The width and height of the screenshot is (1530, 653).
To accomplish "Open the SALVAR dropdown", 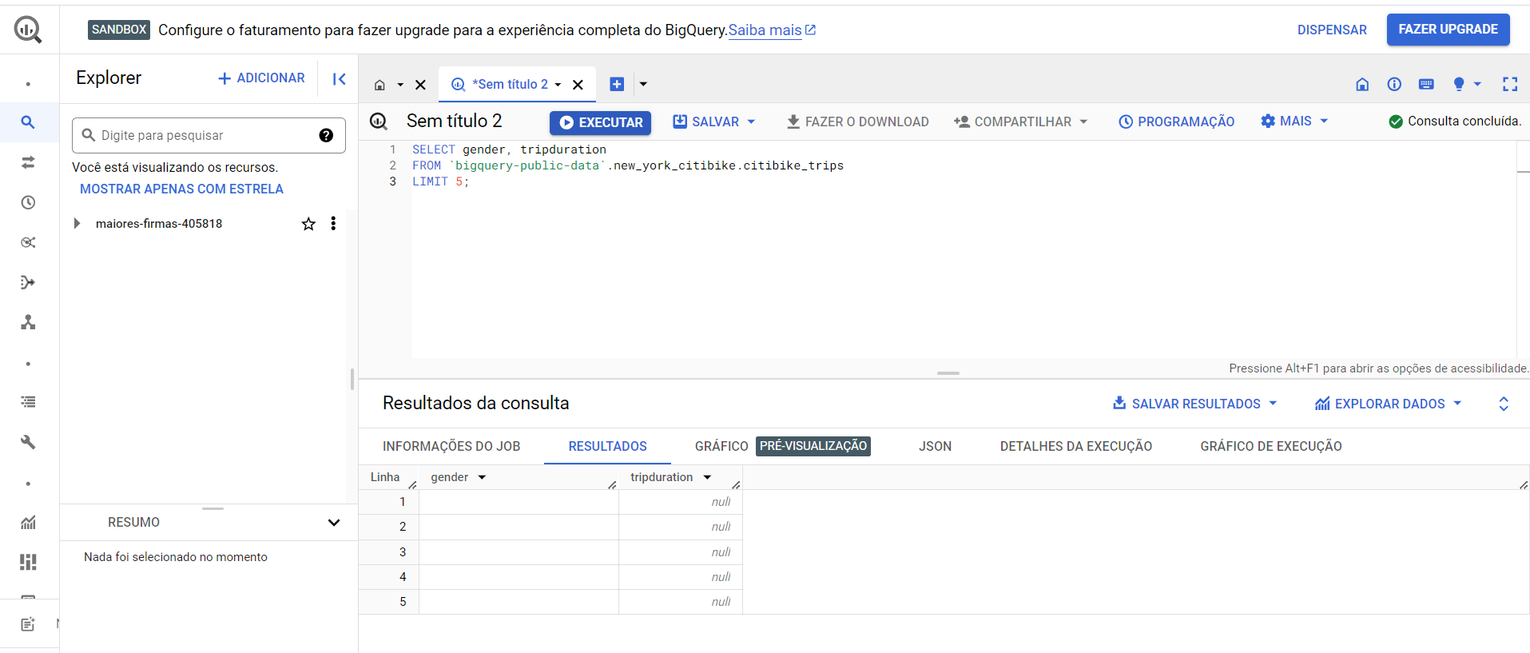I will click(751, 121).
